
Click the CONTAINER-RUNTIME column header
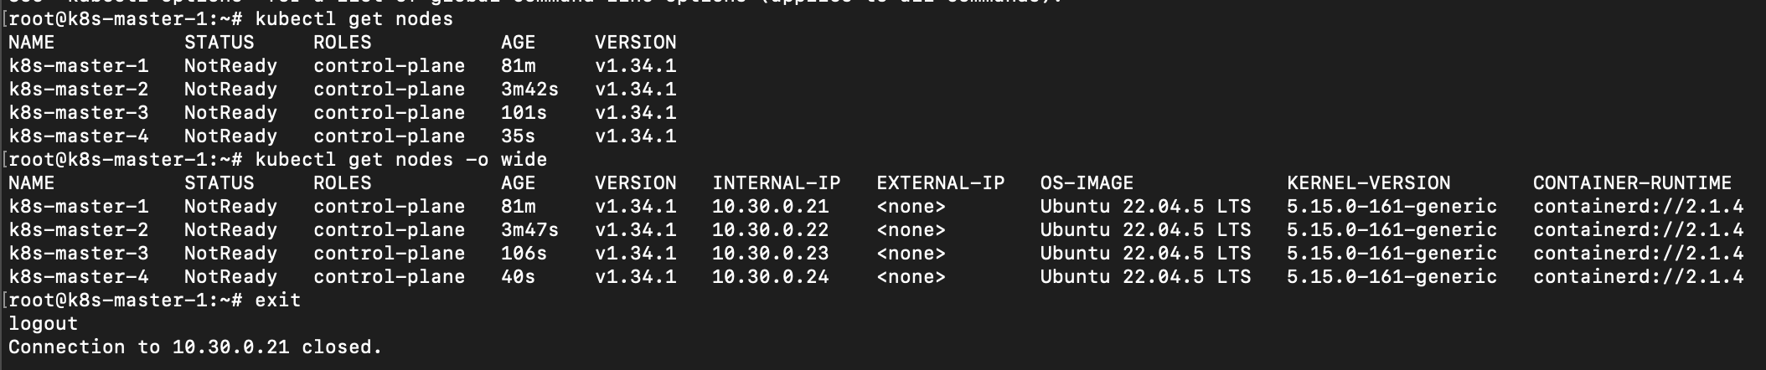pos(1631,183)
